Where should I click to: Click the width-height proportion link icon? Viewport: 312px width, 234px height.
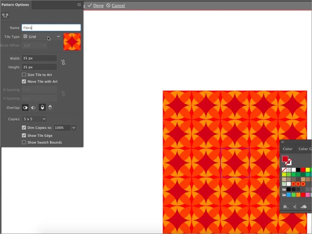[63, 62]
